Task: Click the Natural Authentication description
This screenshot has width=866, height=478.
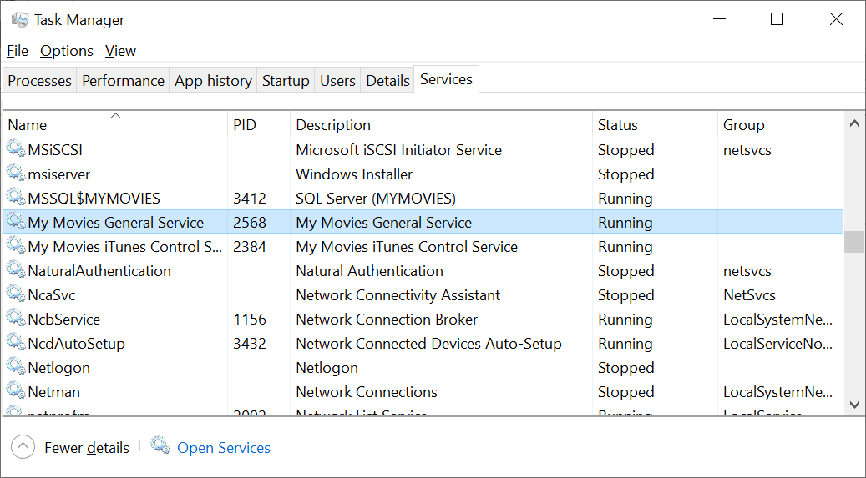Action: [x=369, y=271]
